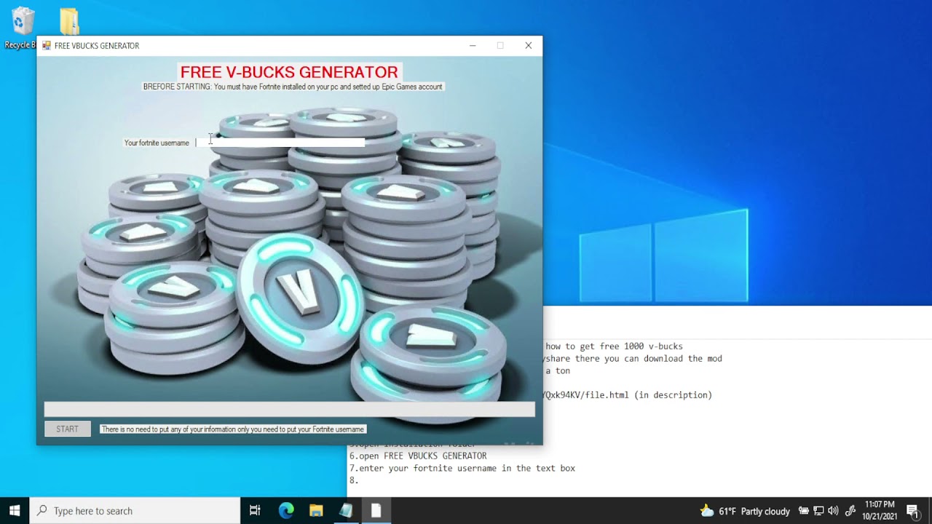Select the Recycle Bin desktop icon
This screenshot has width=932, height=524.
22,28
